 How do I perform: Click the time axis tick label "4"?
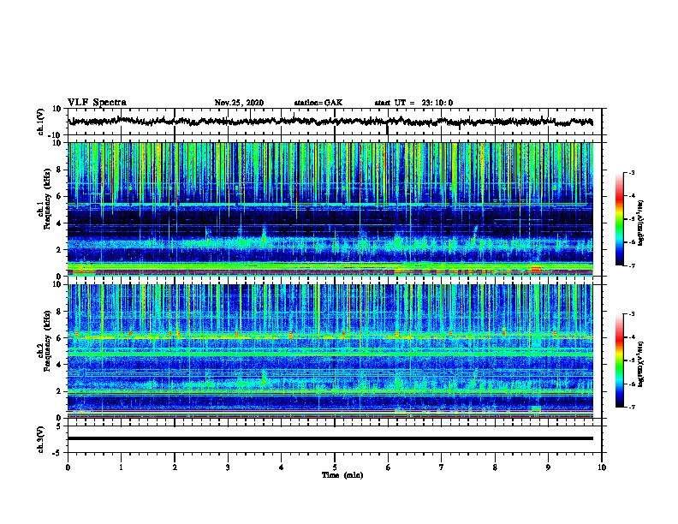tap(282, 467)
